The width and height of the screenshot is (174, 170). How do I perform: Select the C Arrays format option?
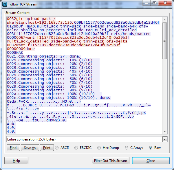point(127,148)
